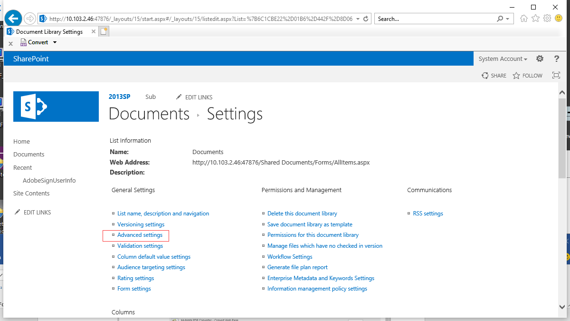The height and width of the screenshot is (321, 570).
Task: Open RSS settings link
Action: click(427, 214)
